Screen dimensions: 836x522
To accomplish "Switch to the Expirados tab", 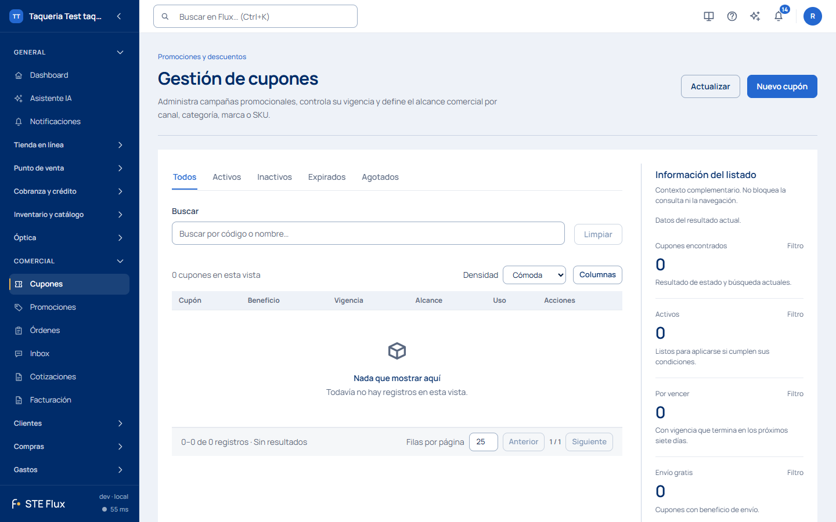I will pos(327,177).
